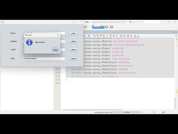Click the 1:1 cursor position indicator
Image resolution: width=178 pixels, height=134 pixels.
[154, 112]
